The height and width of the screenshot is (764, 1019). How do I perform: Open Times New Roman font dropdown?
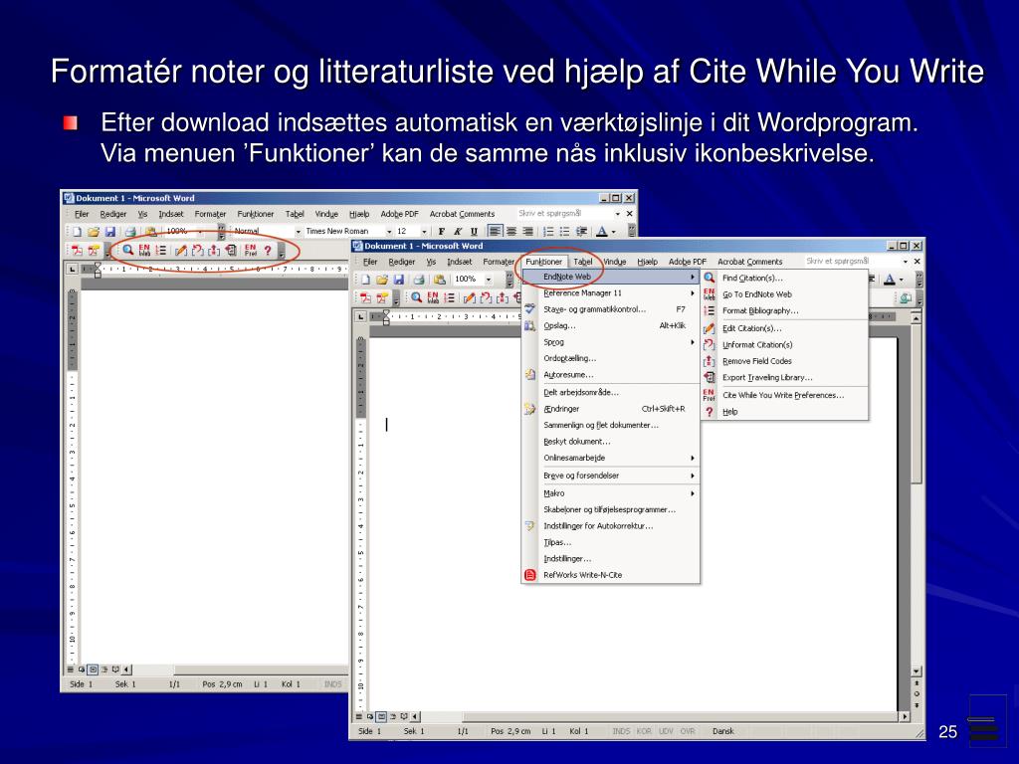389,231
